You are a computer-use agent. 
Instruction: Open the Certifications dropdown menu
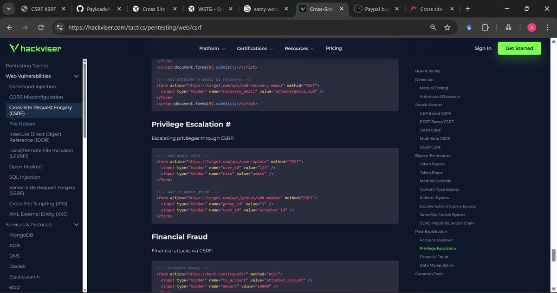254,48
